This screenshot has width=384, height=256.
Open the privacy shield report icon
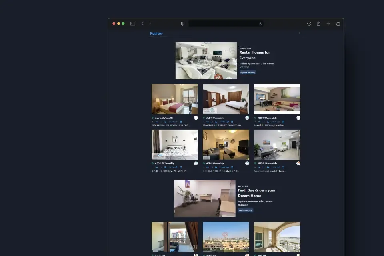(182, 24)
